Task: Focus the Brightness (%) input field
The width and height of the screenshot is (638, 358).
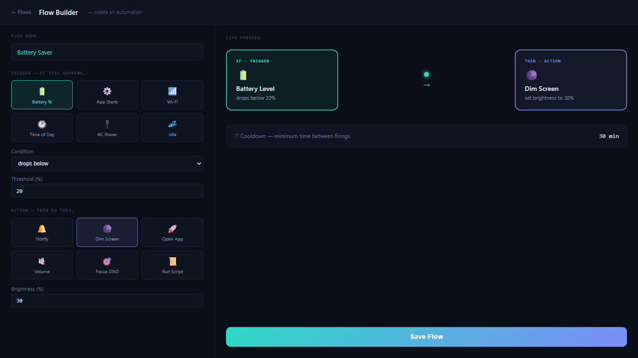Action: 107,301
